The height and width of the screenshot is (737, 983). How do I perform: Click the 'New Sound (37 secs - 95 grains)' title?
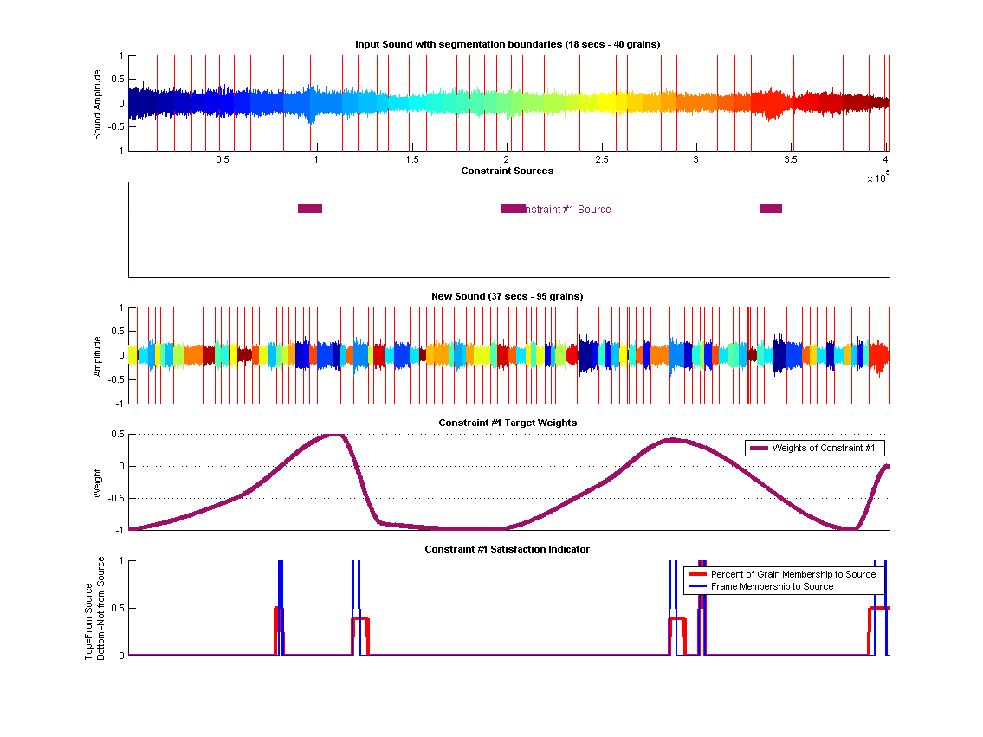click(x=508, y=296)
